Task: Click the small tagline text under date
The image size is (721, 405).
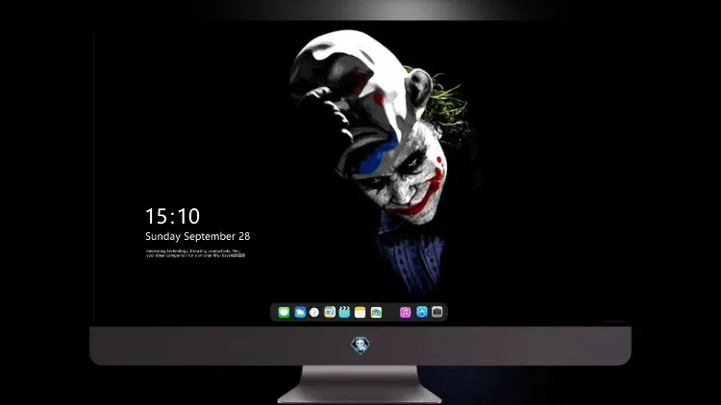Action: [x=195, y=253]
